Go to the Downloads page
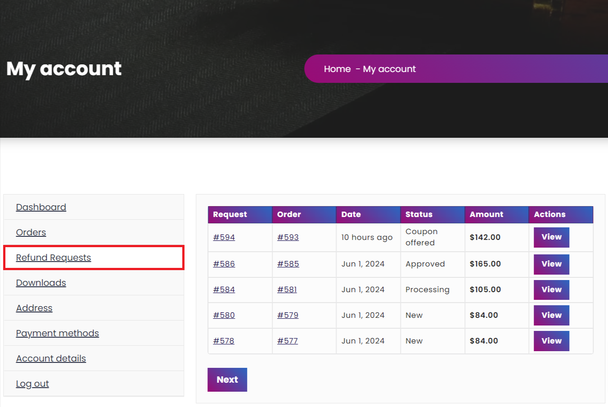The image size is (608, 407). 41,283
